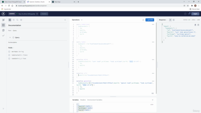Switch to MongoDB Cloud browser tab
The height and width of the screenshot is (113, 201).
tap(13, 2)
